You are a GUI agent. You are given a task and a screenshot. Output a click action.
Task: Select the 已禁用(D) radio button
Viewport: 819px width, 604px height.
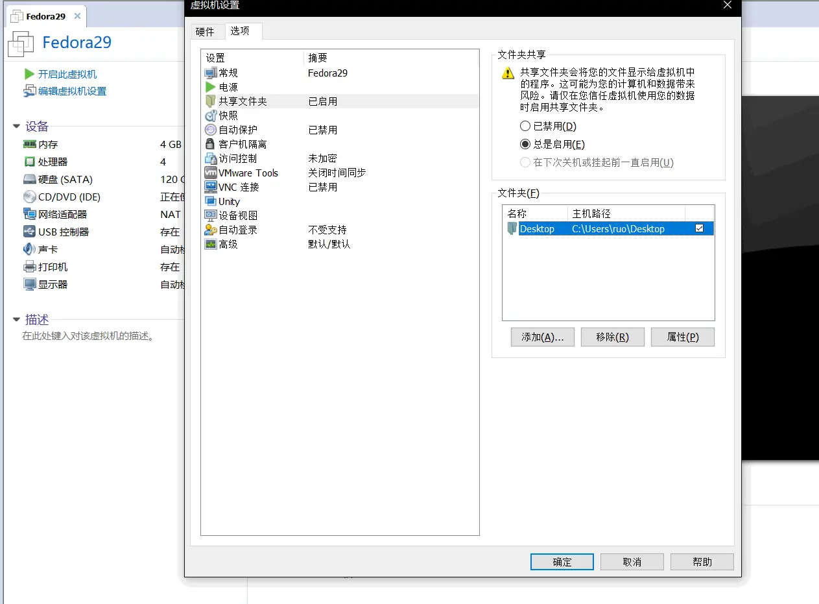pos(525,126)
